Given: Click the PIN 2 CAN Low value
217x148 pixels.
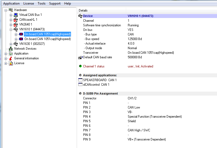Looking at the screenshot, I should coord(134,107).
